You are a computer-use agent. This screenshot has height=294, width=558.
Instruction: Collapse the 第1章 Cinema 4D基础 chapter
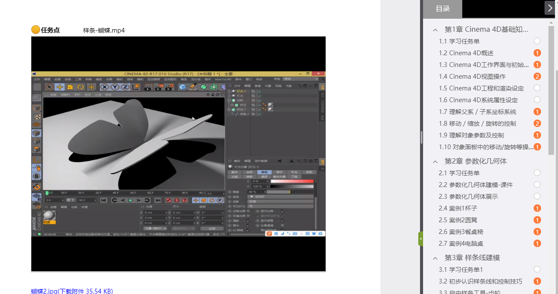tap(435, 30)
